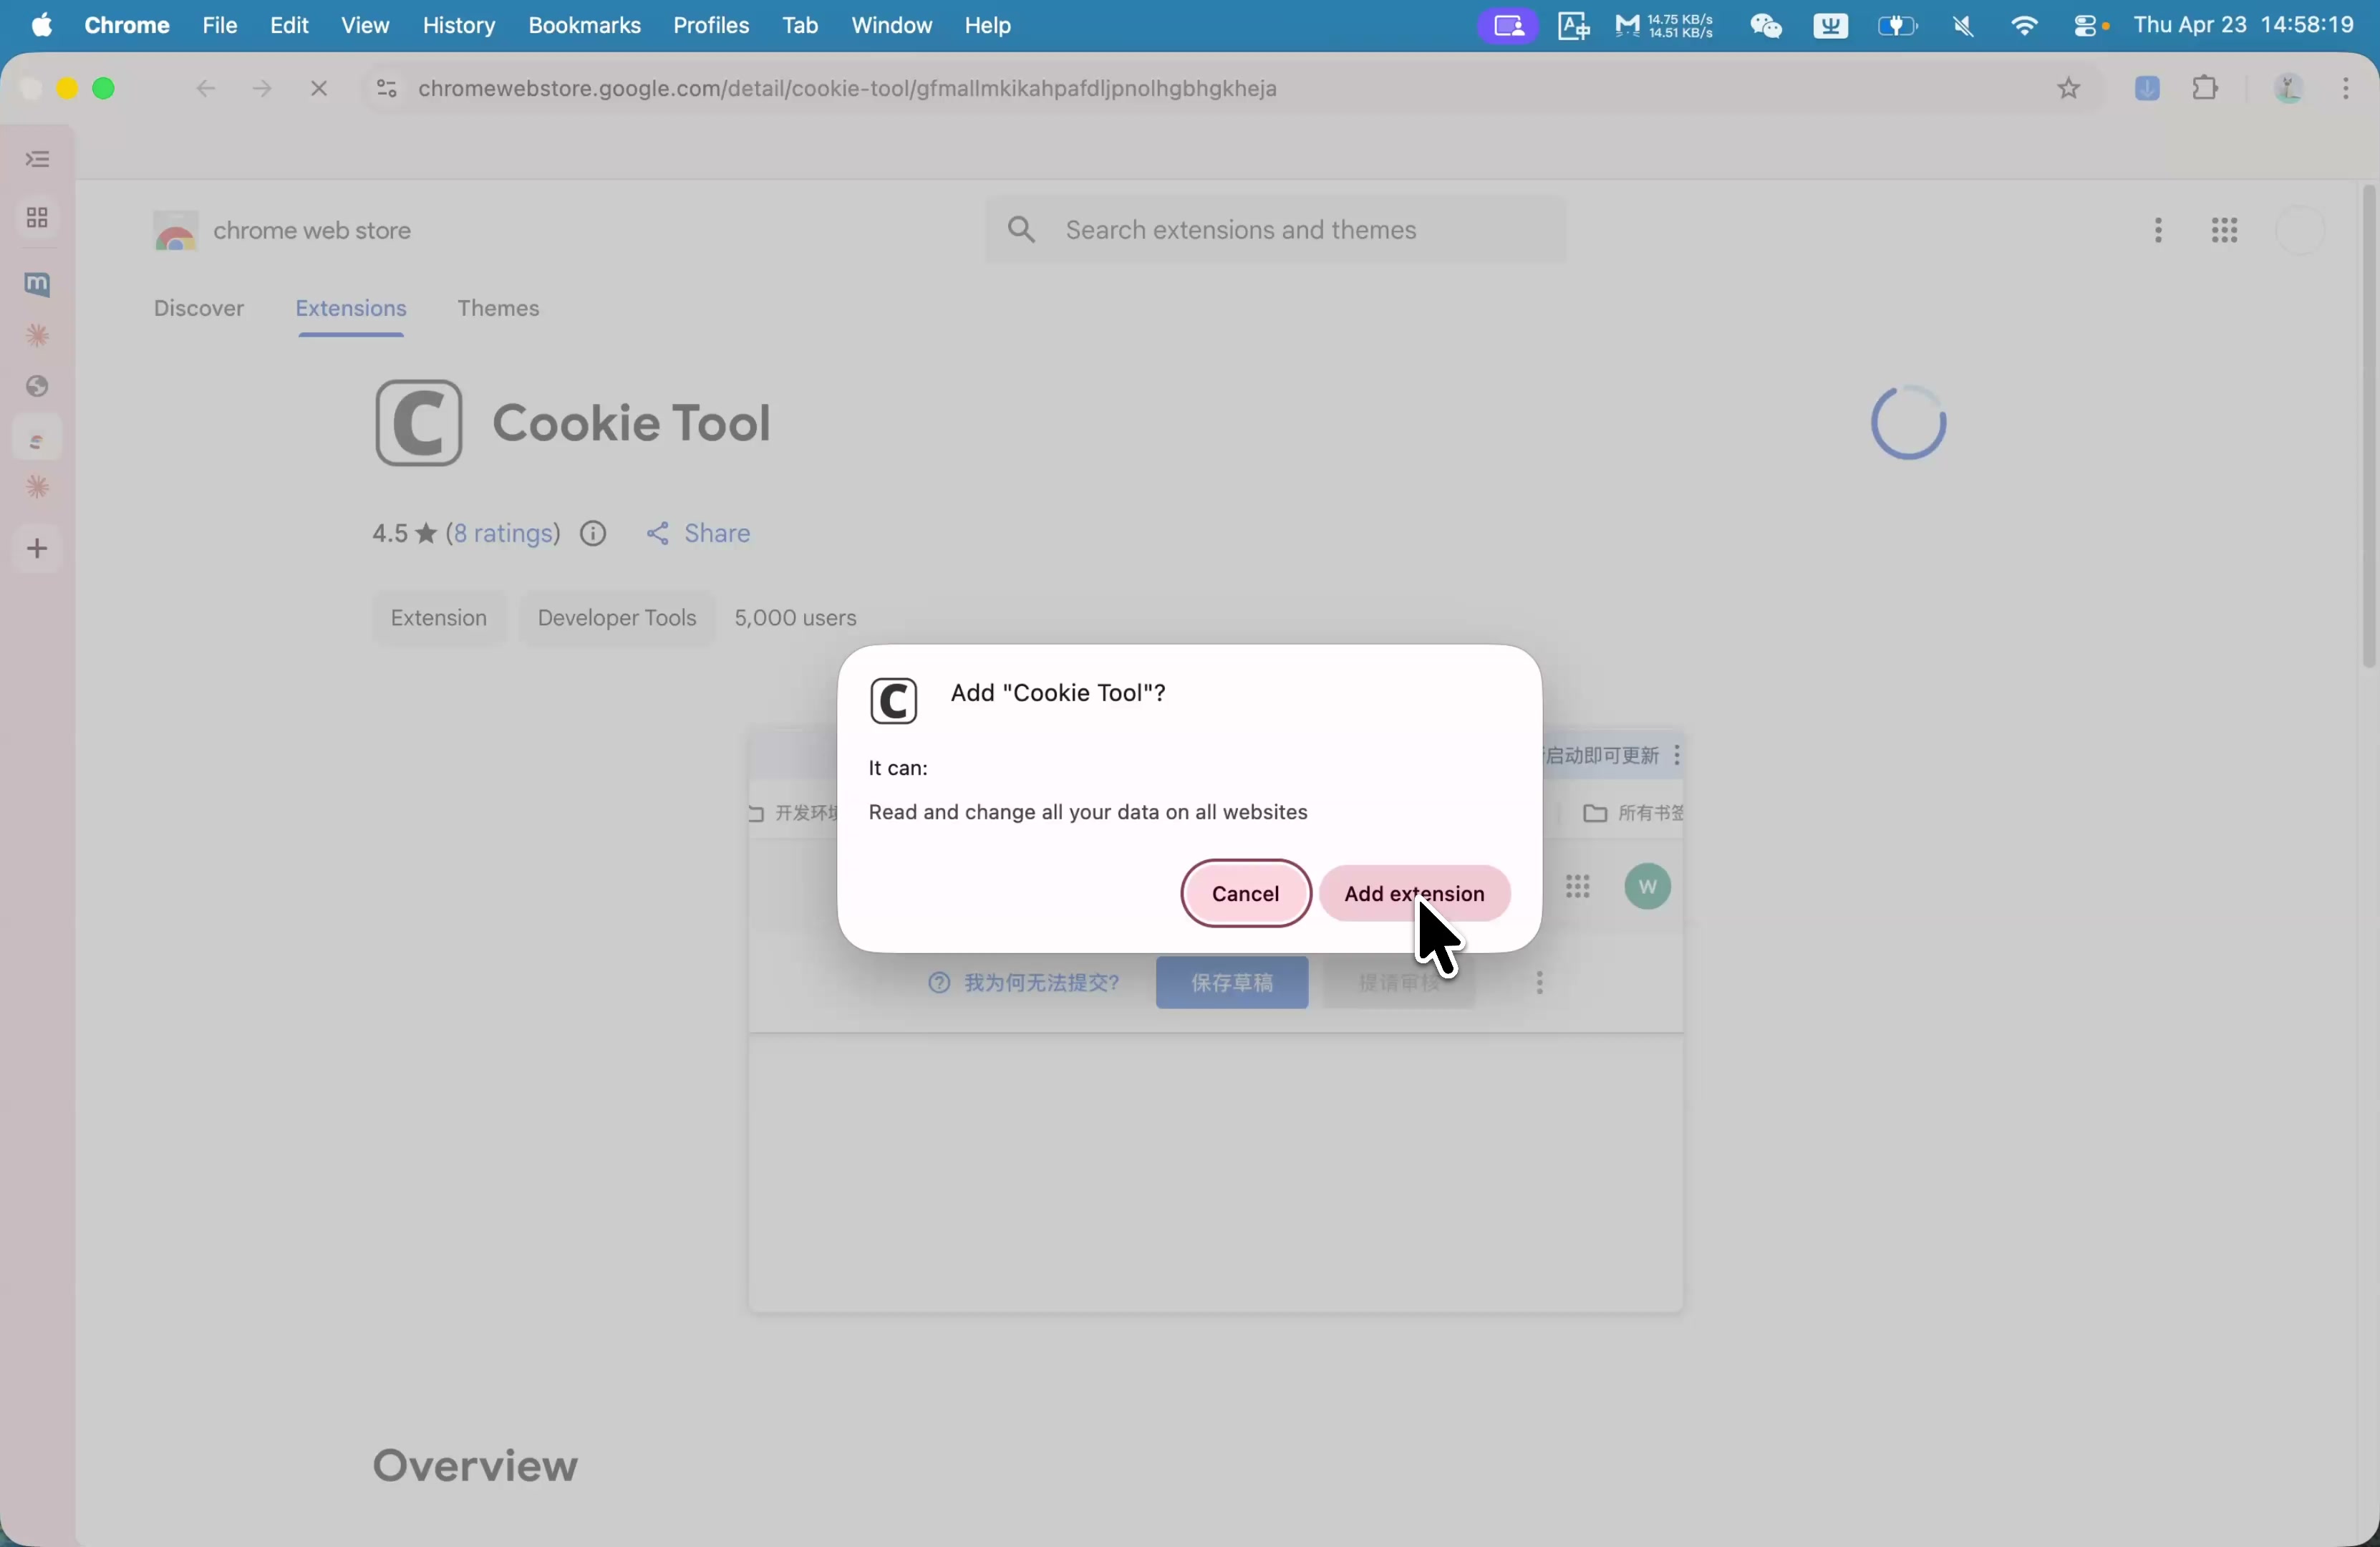Switch to the Discover tab
The height and width of the screenshot is (1547, 2380).
coord(199,310)
